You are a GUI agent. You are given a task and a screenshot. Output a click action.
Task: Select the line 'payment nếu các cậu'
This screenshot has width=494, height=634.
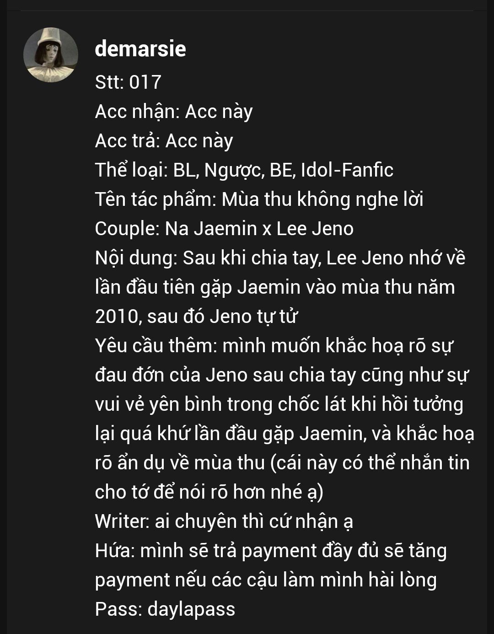pyautogui.click(x=266, y=580)
